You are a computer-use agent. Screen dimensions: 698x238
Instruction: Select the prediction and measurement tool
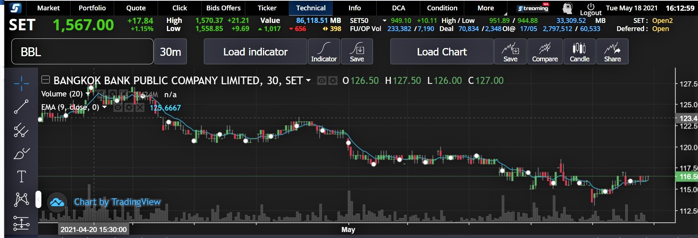coord(21,223)
